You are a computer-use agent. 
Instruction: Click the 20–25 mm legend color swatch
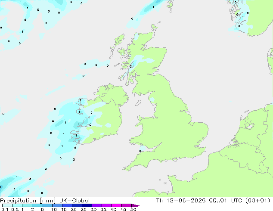pyautogui.click(x=77, y=205)
